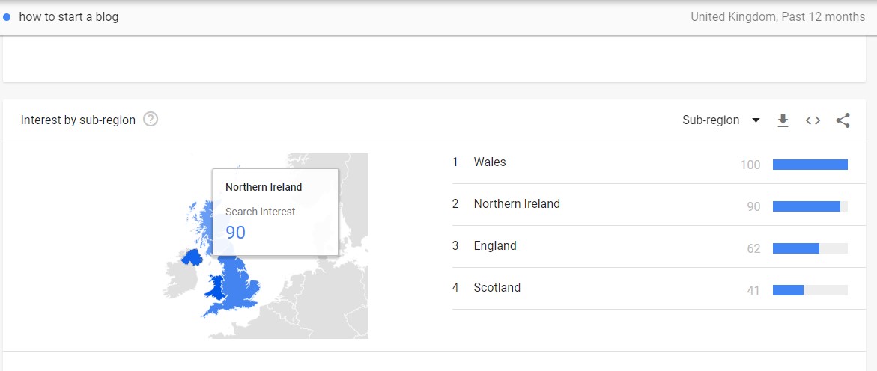Click the United Kingdom, Past 12 months label

pyautogui.click(x=777, y=17)
